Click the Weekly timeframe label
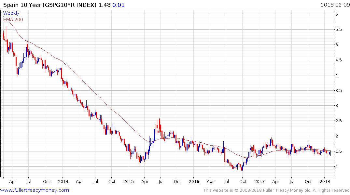Image resolution: width=350 pixels, height=195 pixels. pos(11,13)
